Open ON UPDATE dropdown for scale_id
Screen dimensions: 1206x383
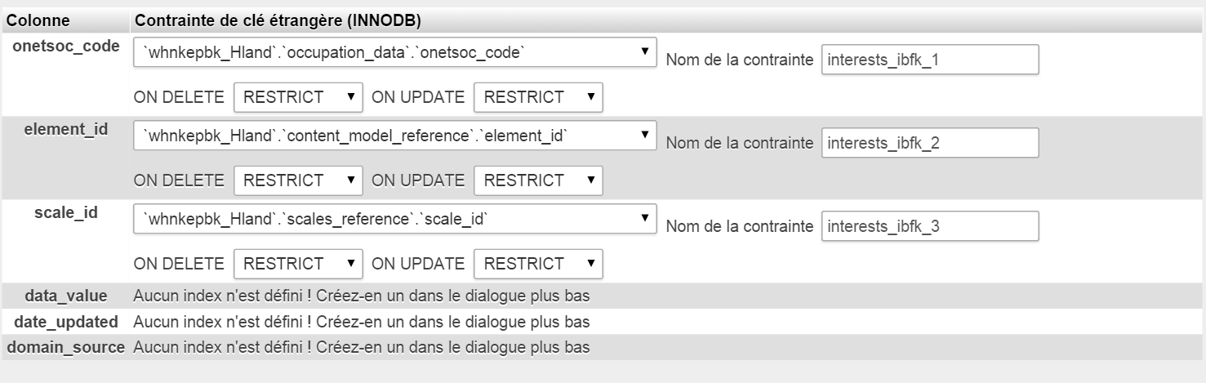pyautogui.click(x=538, y=264)
